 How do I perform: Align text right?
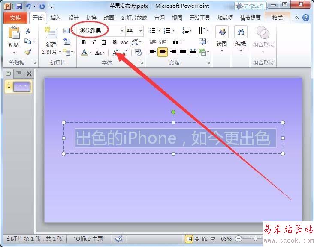(x=173, y=52)
